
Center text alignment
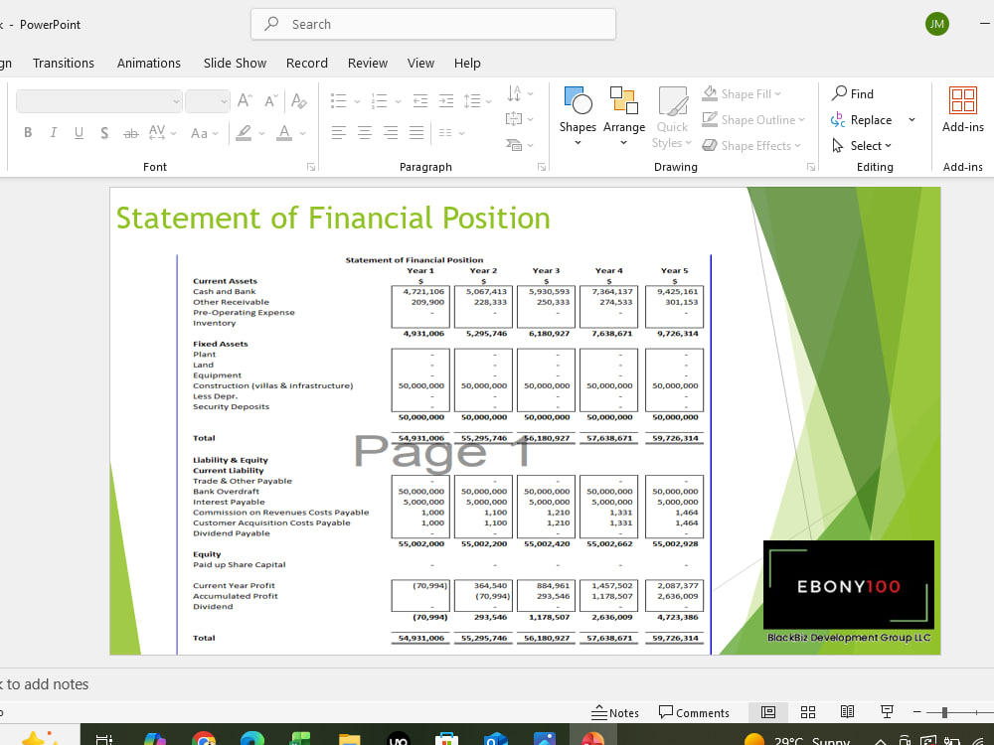pos(365,132)
